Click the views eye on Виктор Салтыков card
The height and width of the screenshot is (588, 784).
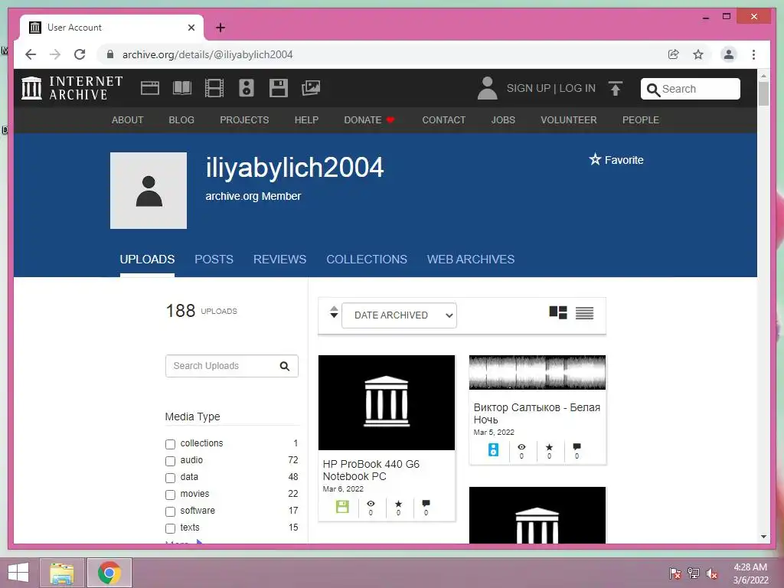click(521, 447)
